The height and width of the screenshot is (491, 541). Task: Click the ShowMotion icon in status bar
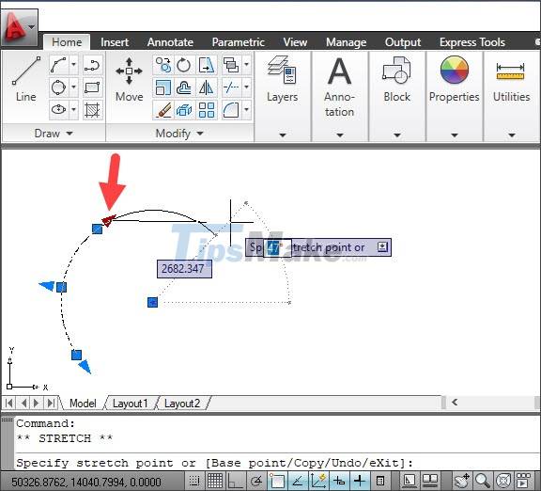click(523, 481)
